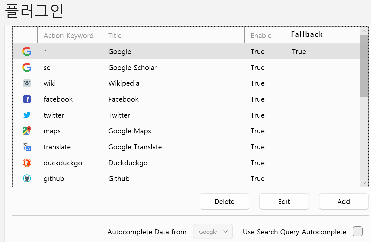Click the "wiki" action keyword

tap(50, 83)
